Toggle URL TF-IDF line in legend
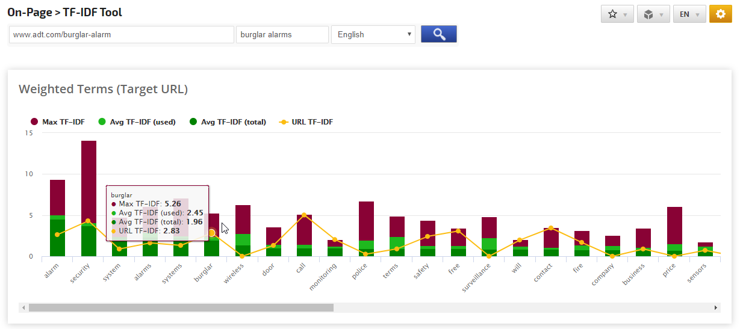Image resolution: width=740 pixels, height=329 pixels. 306,122
